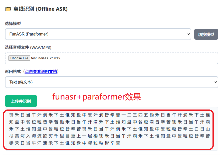The image size is (223, 155).
Task: Open the 点击查看说明文档 documentation link
Action: [x=41, y=71]
